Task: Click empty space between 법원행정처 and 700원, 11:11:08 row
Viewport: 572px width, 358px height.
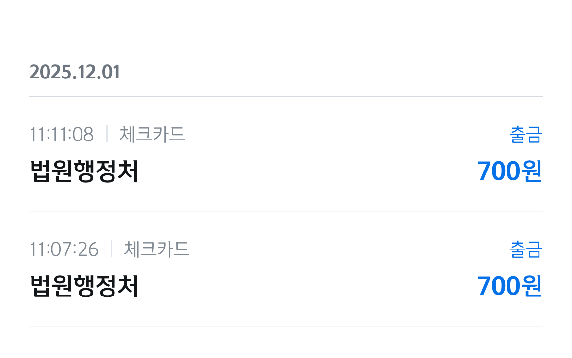Action: 306,171
